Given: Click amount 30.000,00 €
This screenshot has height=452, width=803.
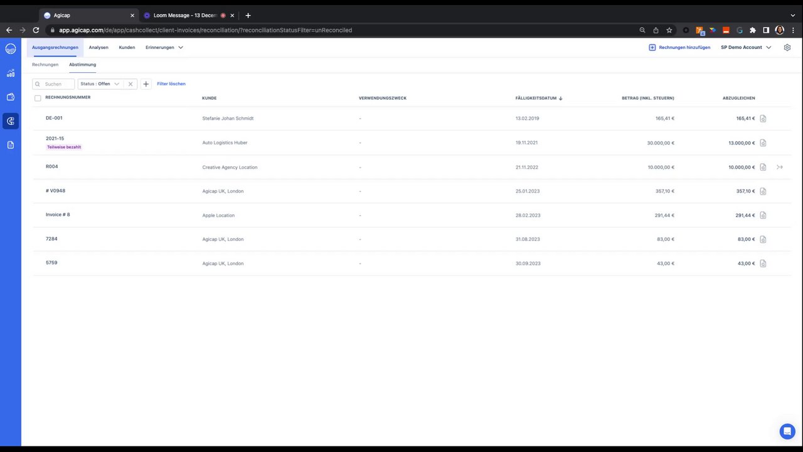Looking at the screenshot, I should pos(661,143).
